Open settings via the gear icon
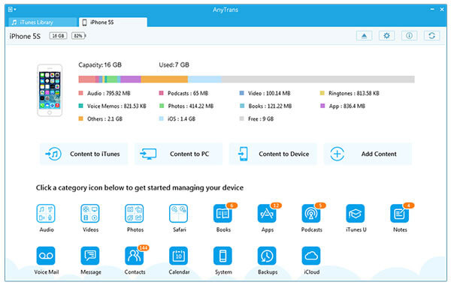 tap(386, 36)
